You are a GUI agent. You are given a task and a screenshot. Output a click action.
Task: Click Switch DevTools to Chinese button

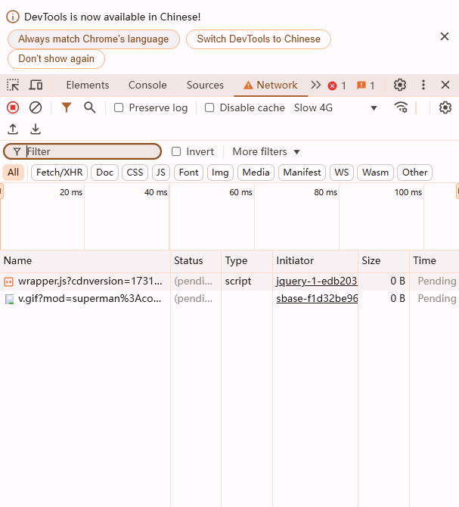point(259,39)
